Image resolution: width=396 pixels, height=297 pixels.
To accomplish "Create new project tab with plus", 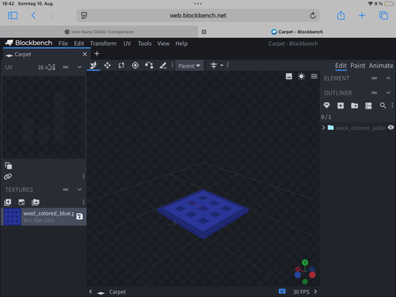I will (x=97, y=54).
